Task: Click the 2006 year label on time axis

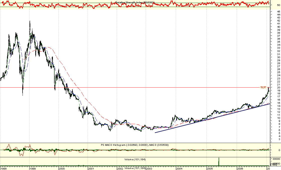Action: [240, 169]
